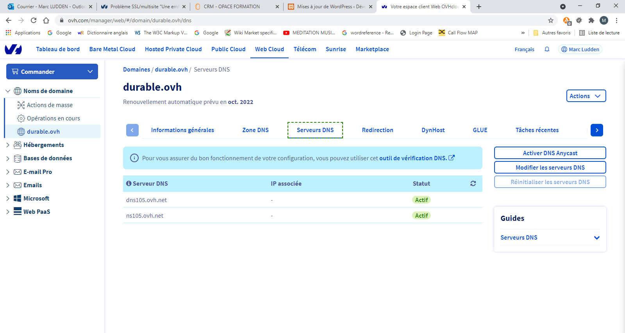625x333 pixels.
Task: Expand the Hébergements tree section
Action: [x=8, y=145]
